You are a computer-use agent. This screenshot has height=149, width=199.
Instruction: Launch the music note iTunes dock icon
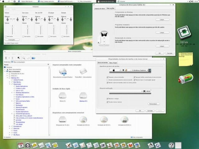pyautogui.click(x=96, y=145)
